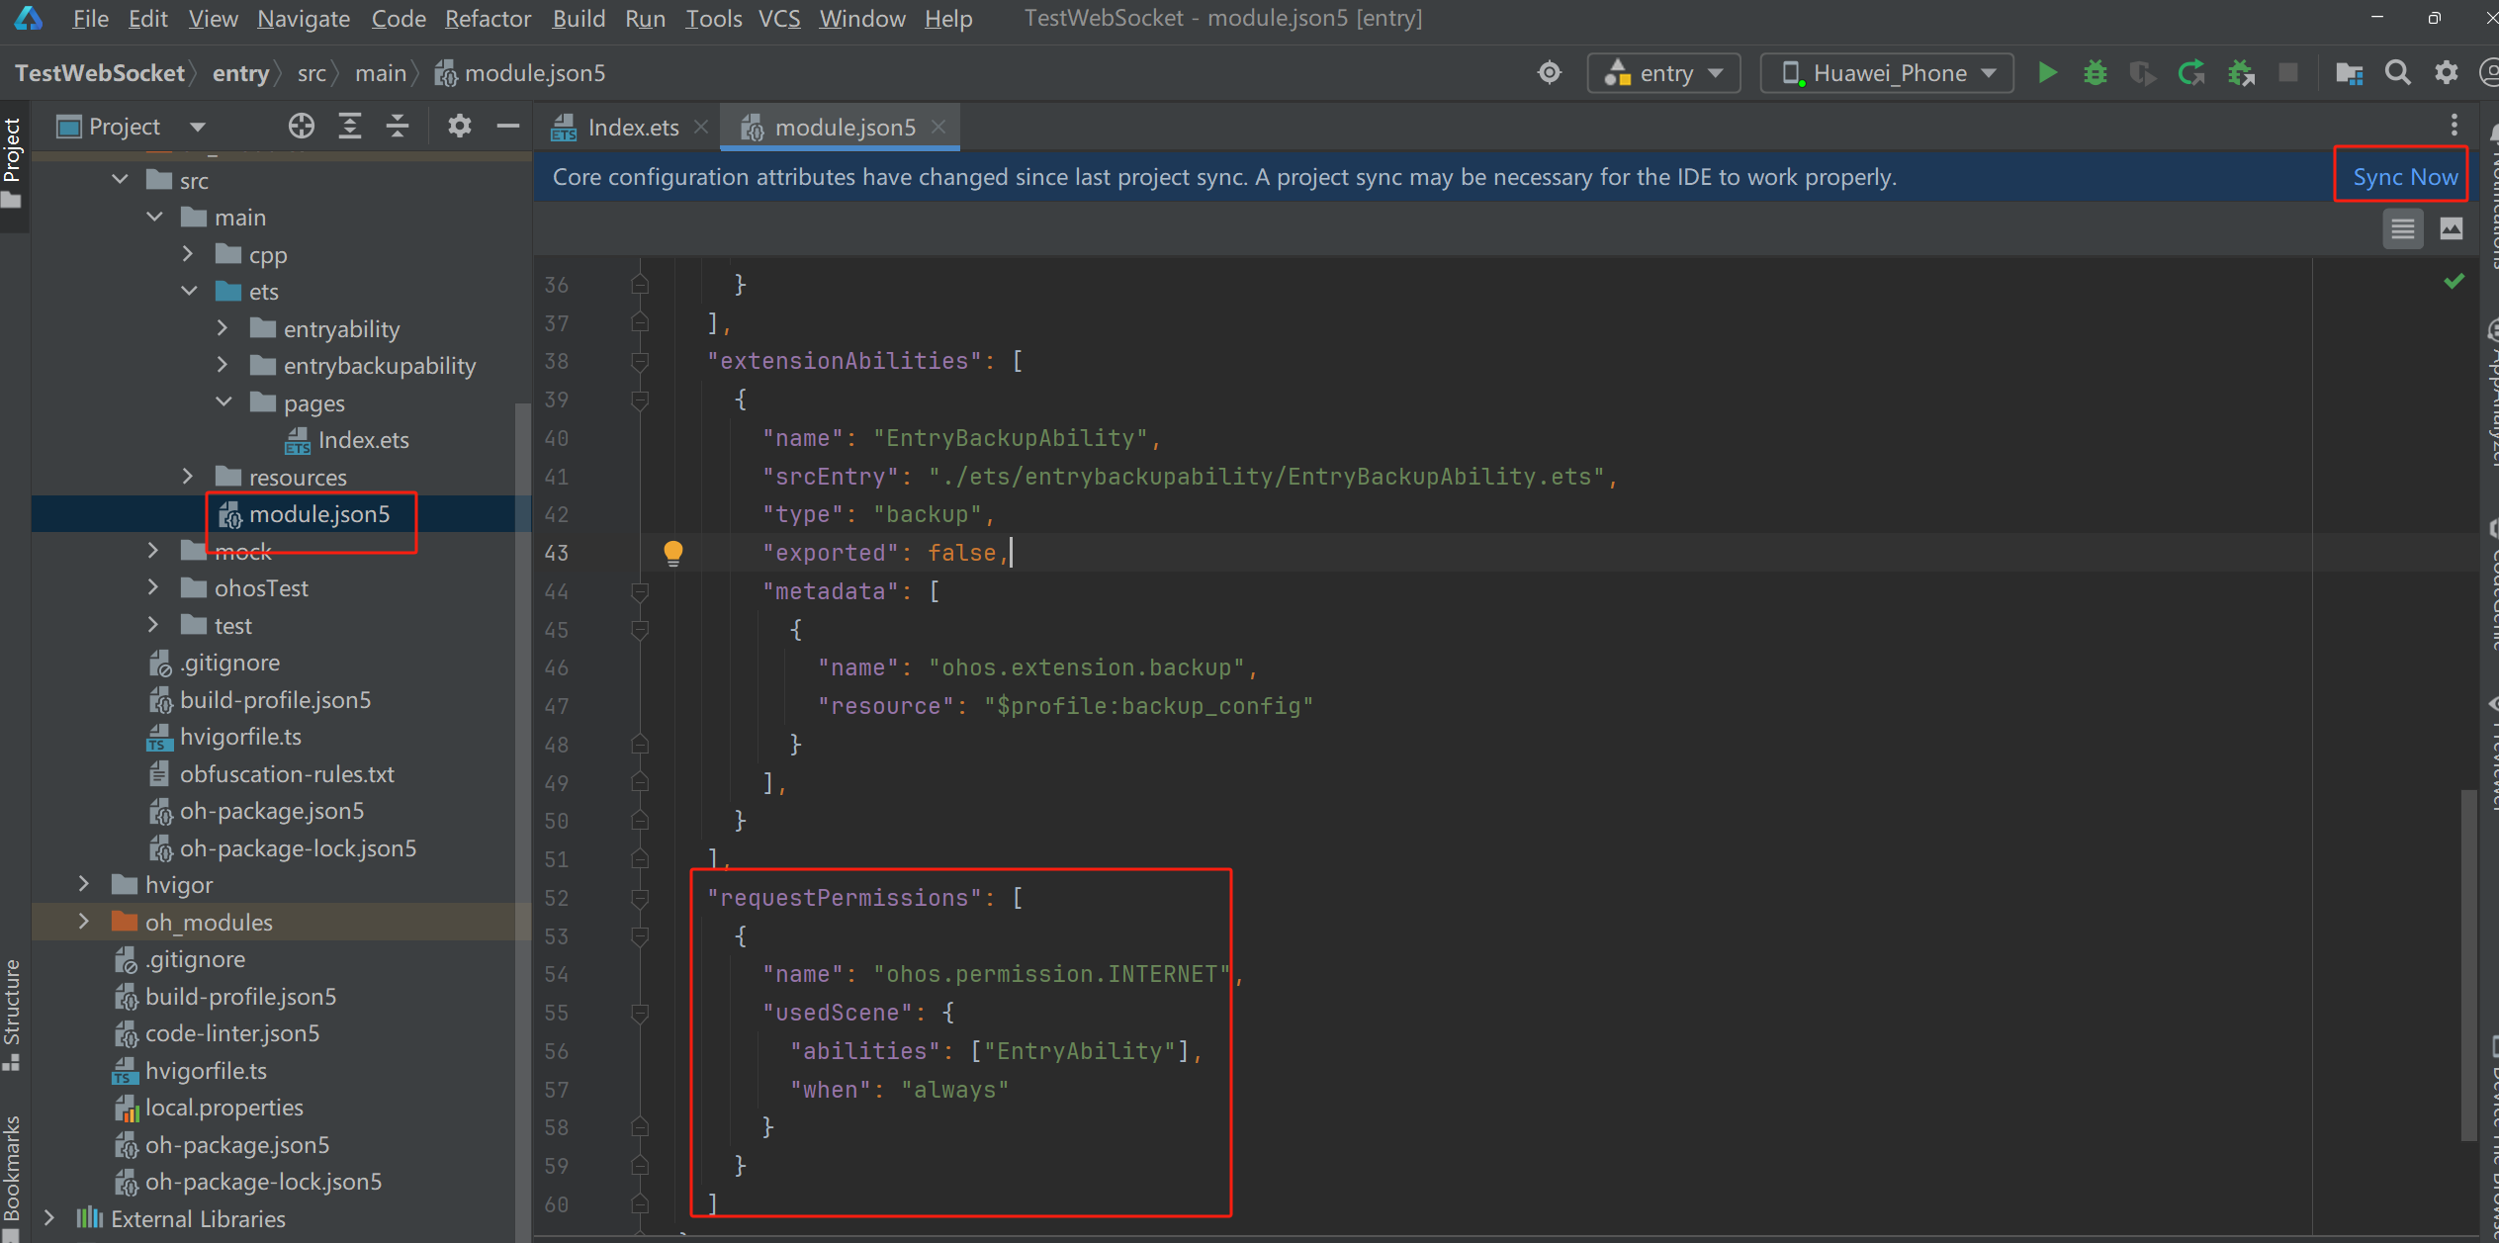
Task: Select obfuscation-rules.txt in project tree
Action: point(287,774)
